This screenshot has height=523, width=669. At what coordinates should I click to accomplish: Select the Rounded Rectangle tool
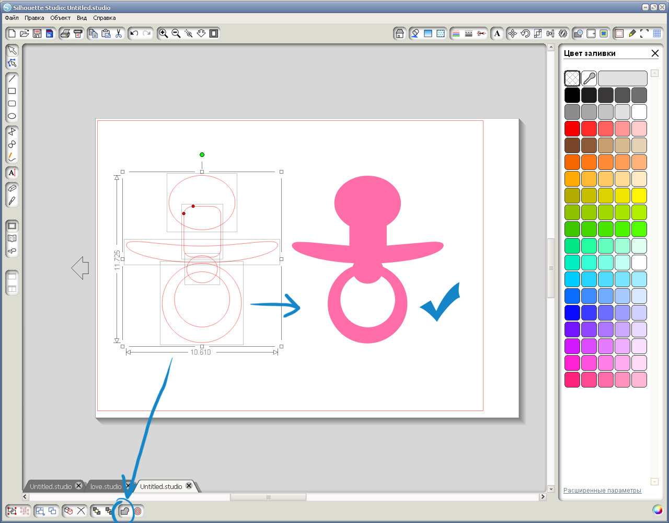pyautogui.click(x=12, y=104)
